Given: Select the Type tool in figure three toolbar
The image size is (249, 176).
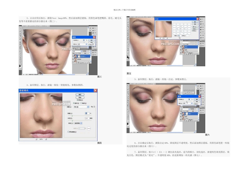Looking at the screenshot, I should [20, 56].
